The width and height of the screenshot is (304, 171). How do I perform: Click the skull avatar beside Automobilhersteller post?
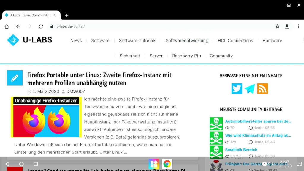[x=216, y=124]
